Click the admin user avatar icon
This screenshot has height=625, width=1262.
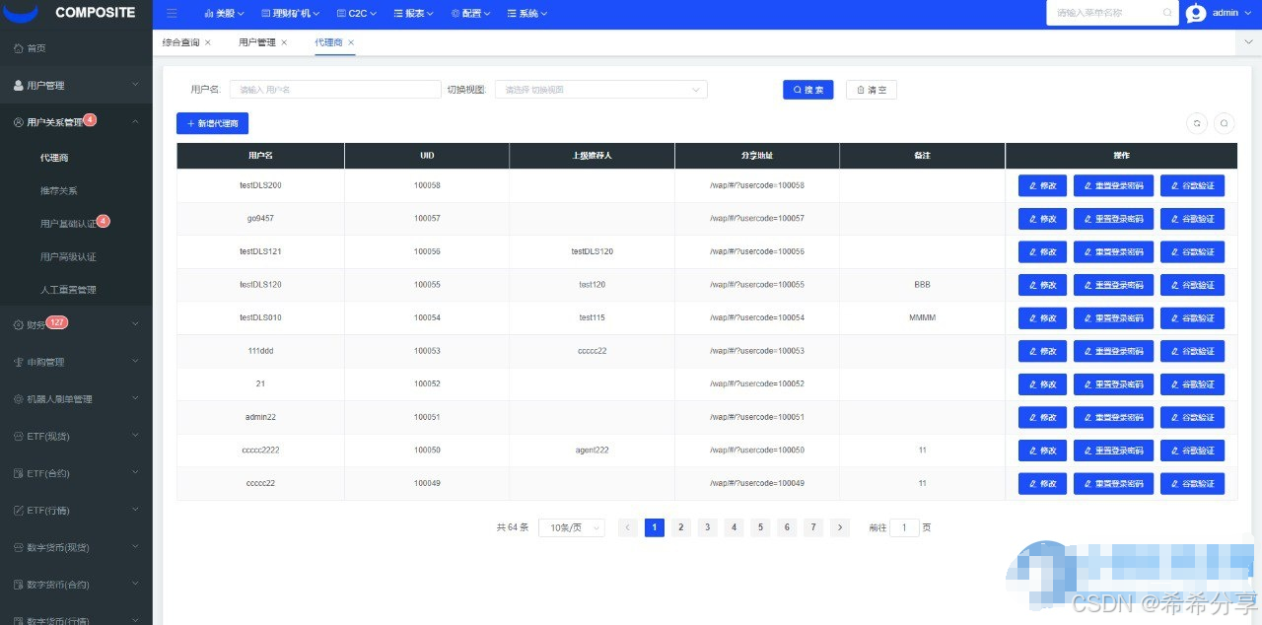coord(1196,13)
